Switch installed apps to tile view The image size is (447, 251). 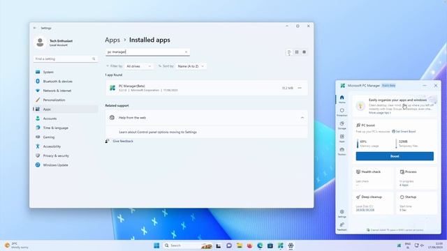[x=305, y=52]
